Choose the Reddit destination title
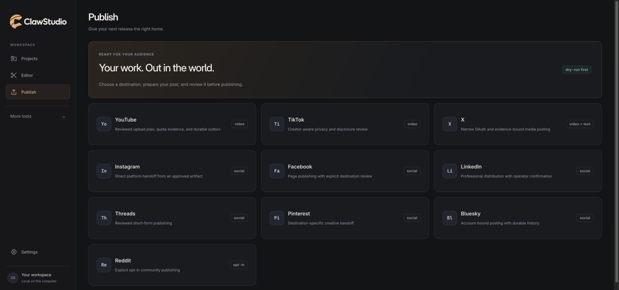This screenshot has width=619, height=290. [123, 261]
